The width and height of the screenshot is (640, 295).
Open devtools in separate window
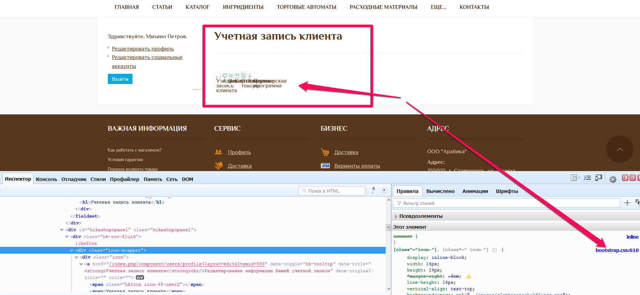(x=632, y=178)
